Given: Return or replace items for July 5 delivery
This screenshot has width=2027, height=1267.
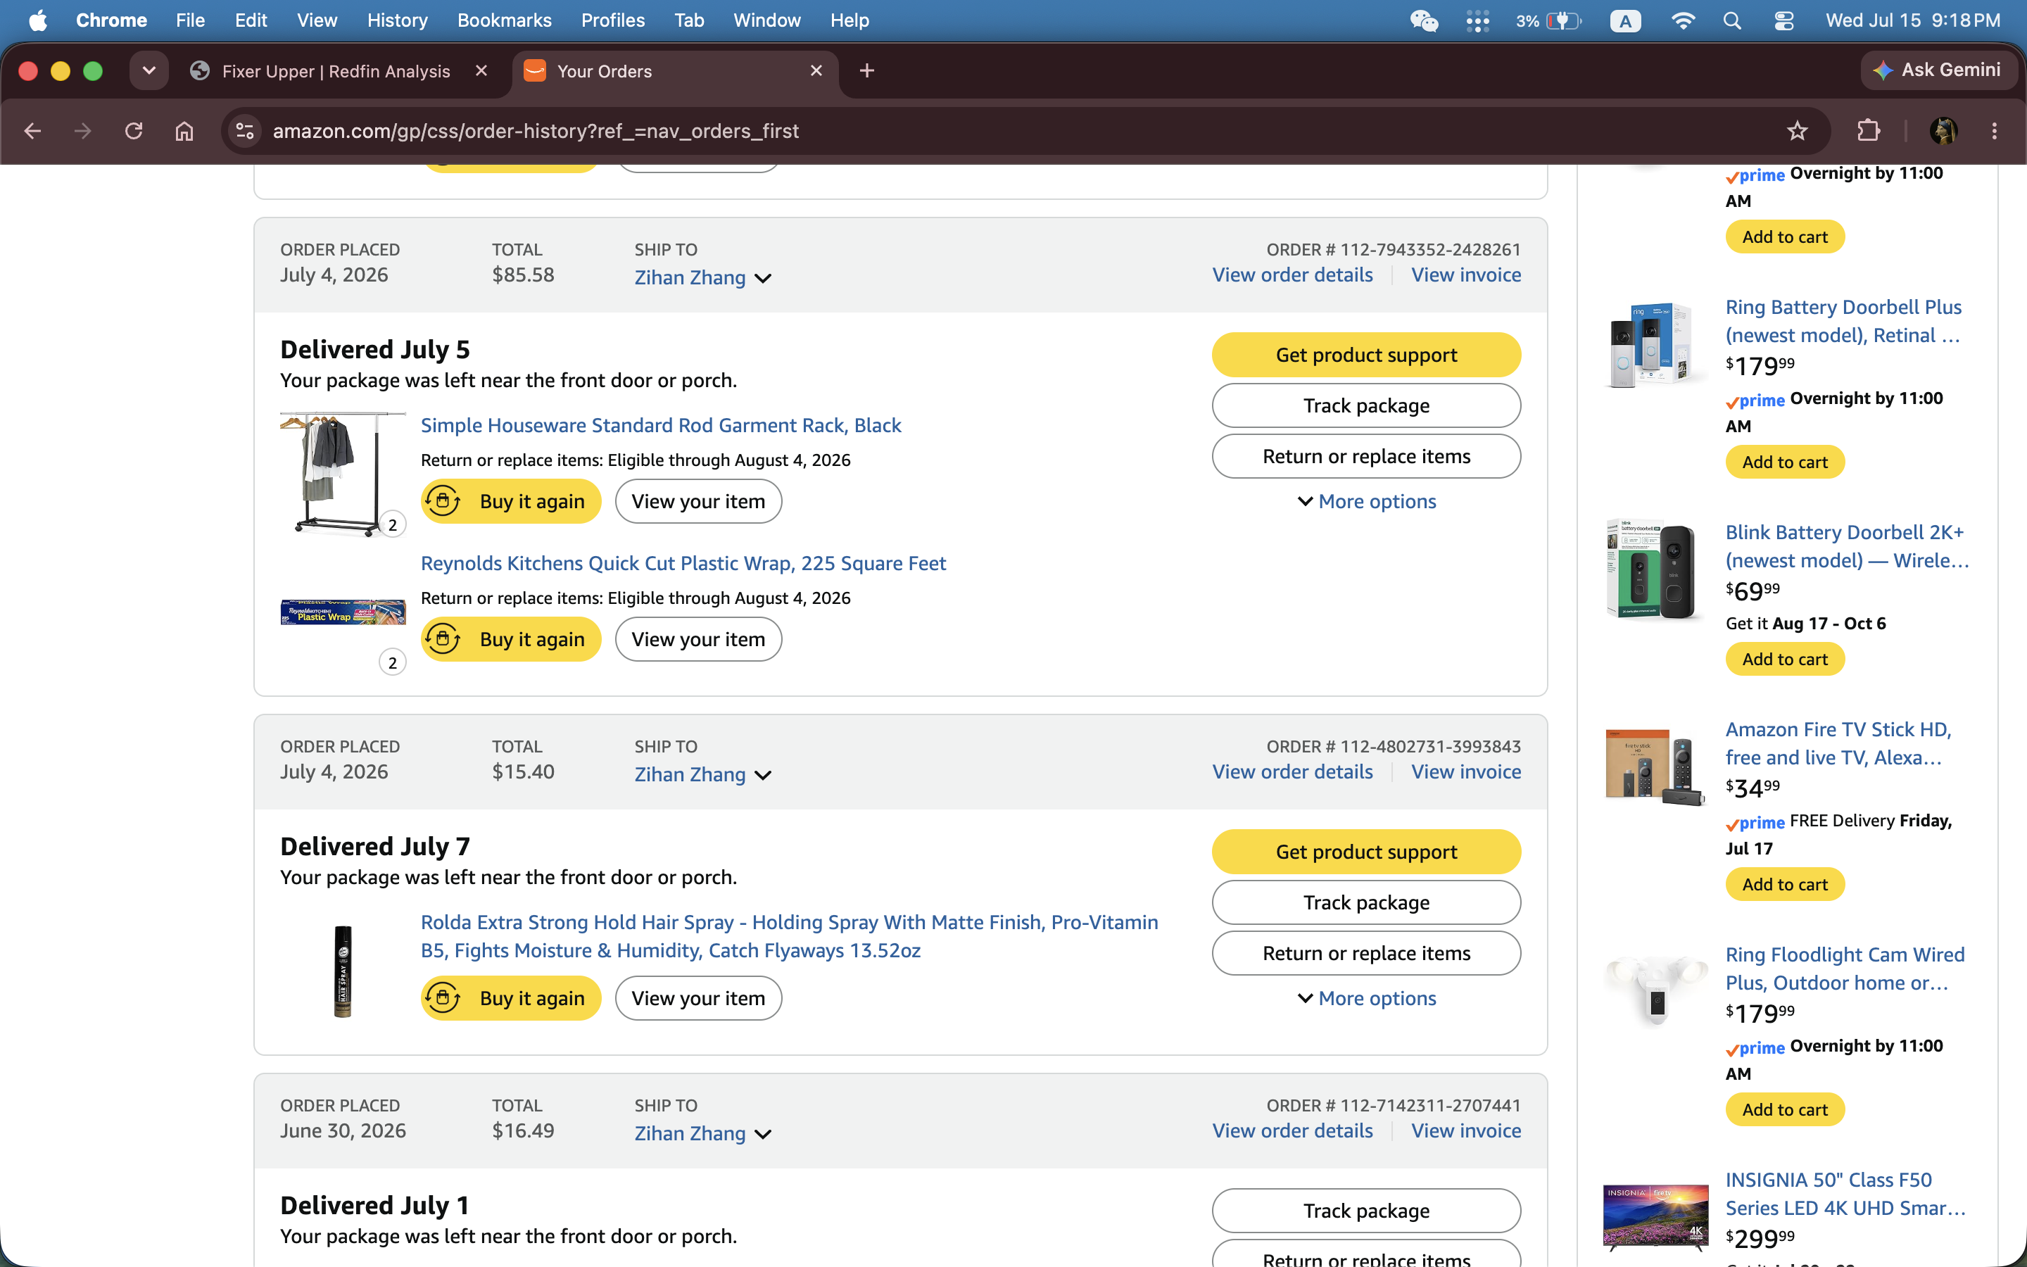Looking at the screenshot, I should [1366, 456].
